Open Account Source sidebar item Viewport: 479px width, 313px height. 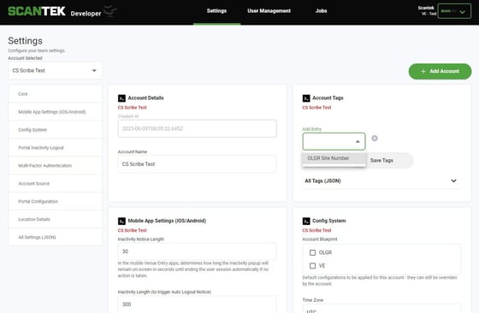(x=56, y=184)
